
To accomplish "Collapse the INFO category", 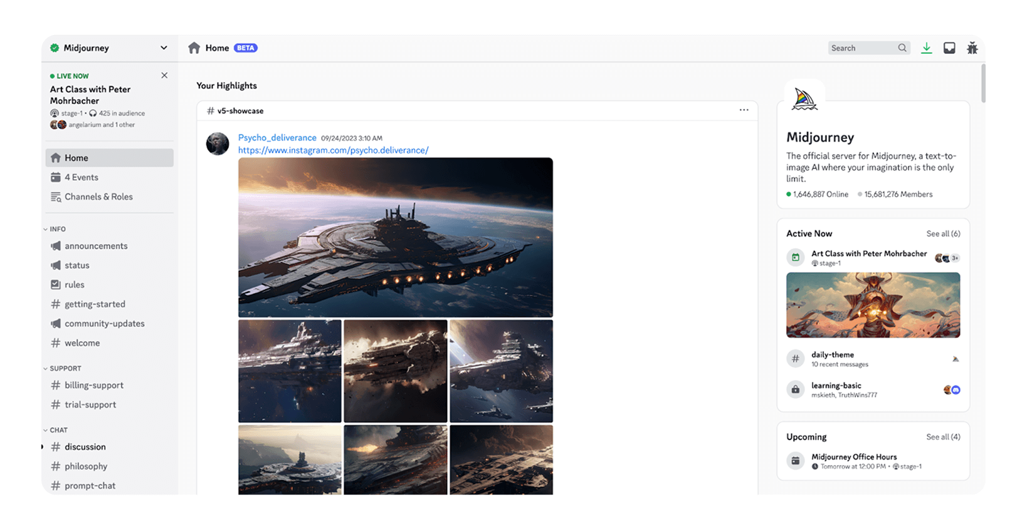I will [x=55, y=229].
